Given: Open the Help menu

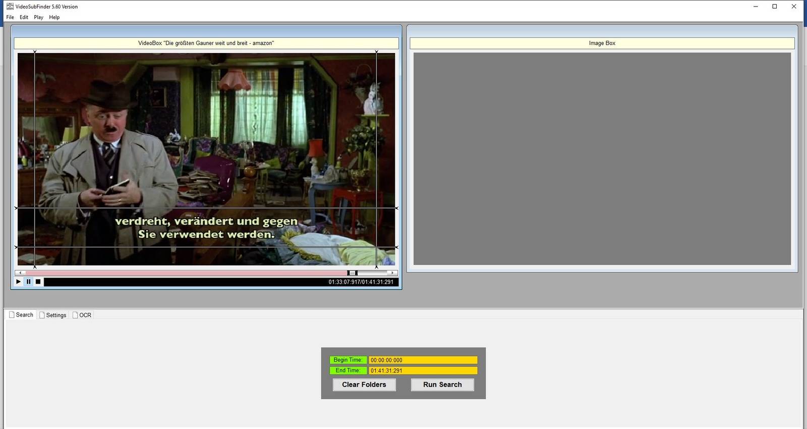Looking at the screenshot, I should [x=54, y=17].
